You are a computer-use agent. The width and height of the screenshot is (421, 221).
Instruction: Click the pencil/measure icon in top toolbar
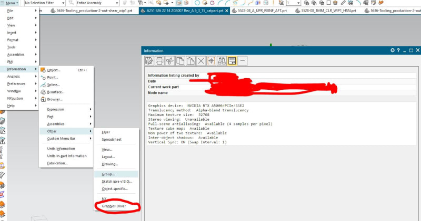tap(343, 3)
